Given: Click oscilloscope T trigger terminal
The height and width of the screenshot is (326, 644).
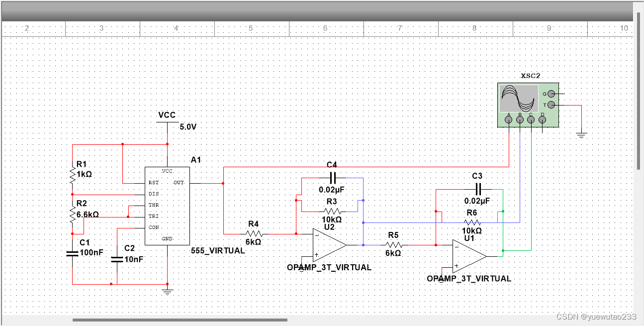Looking at the screenshot, I should pos(551,105).
